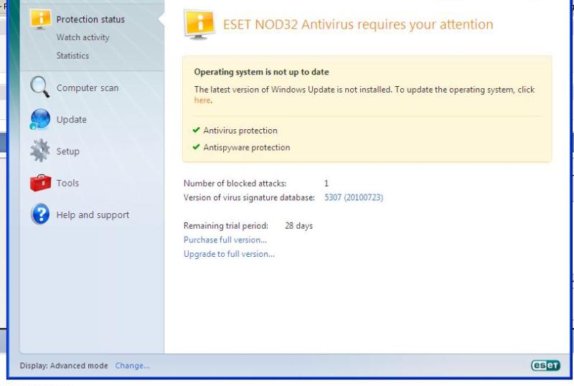This screenshot has height=386, width=574.
Task: Click Antispyware protection status entry
Action: pos(247,147)
